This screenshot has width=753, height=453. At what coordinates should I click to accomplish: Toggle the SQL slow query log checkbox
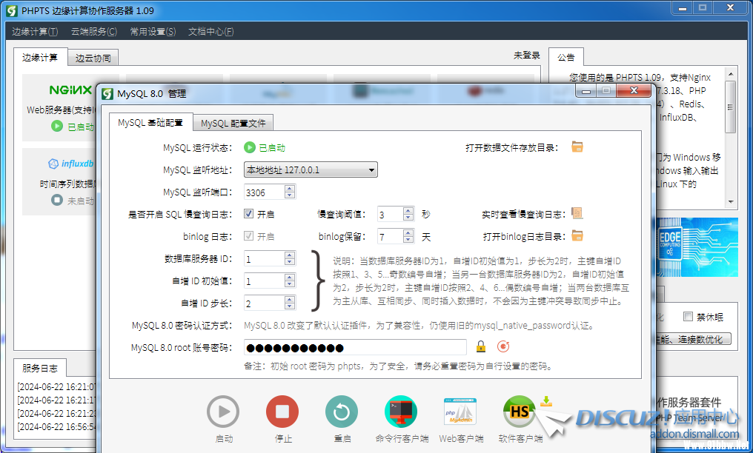(249, 214)
